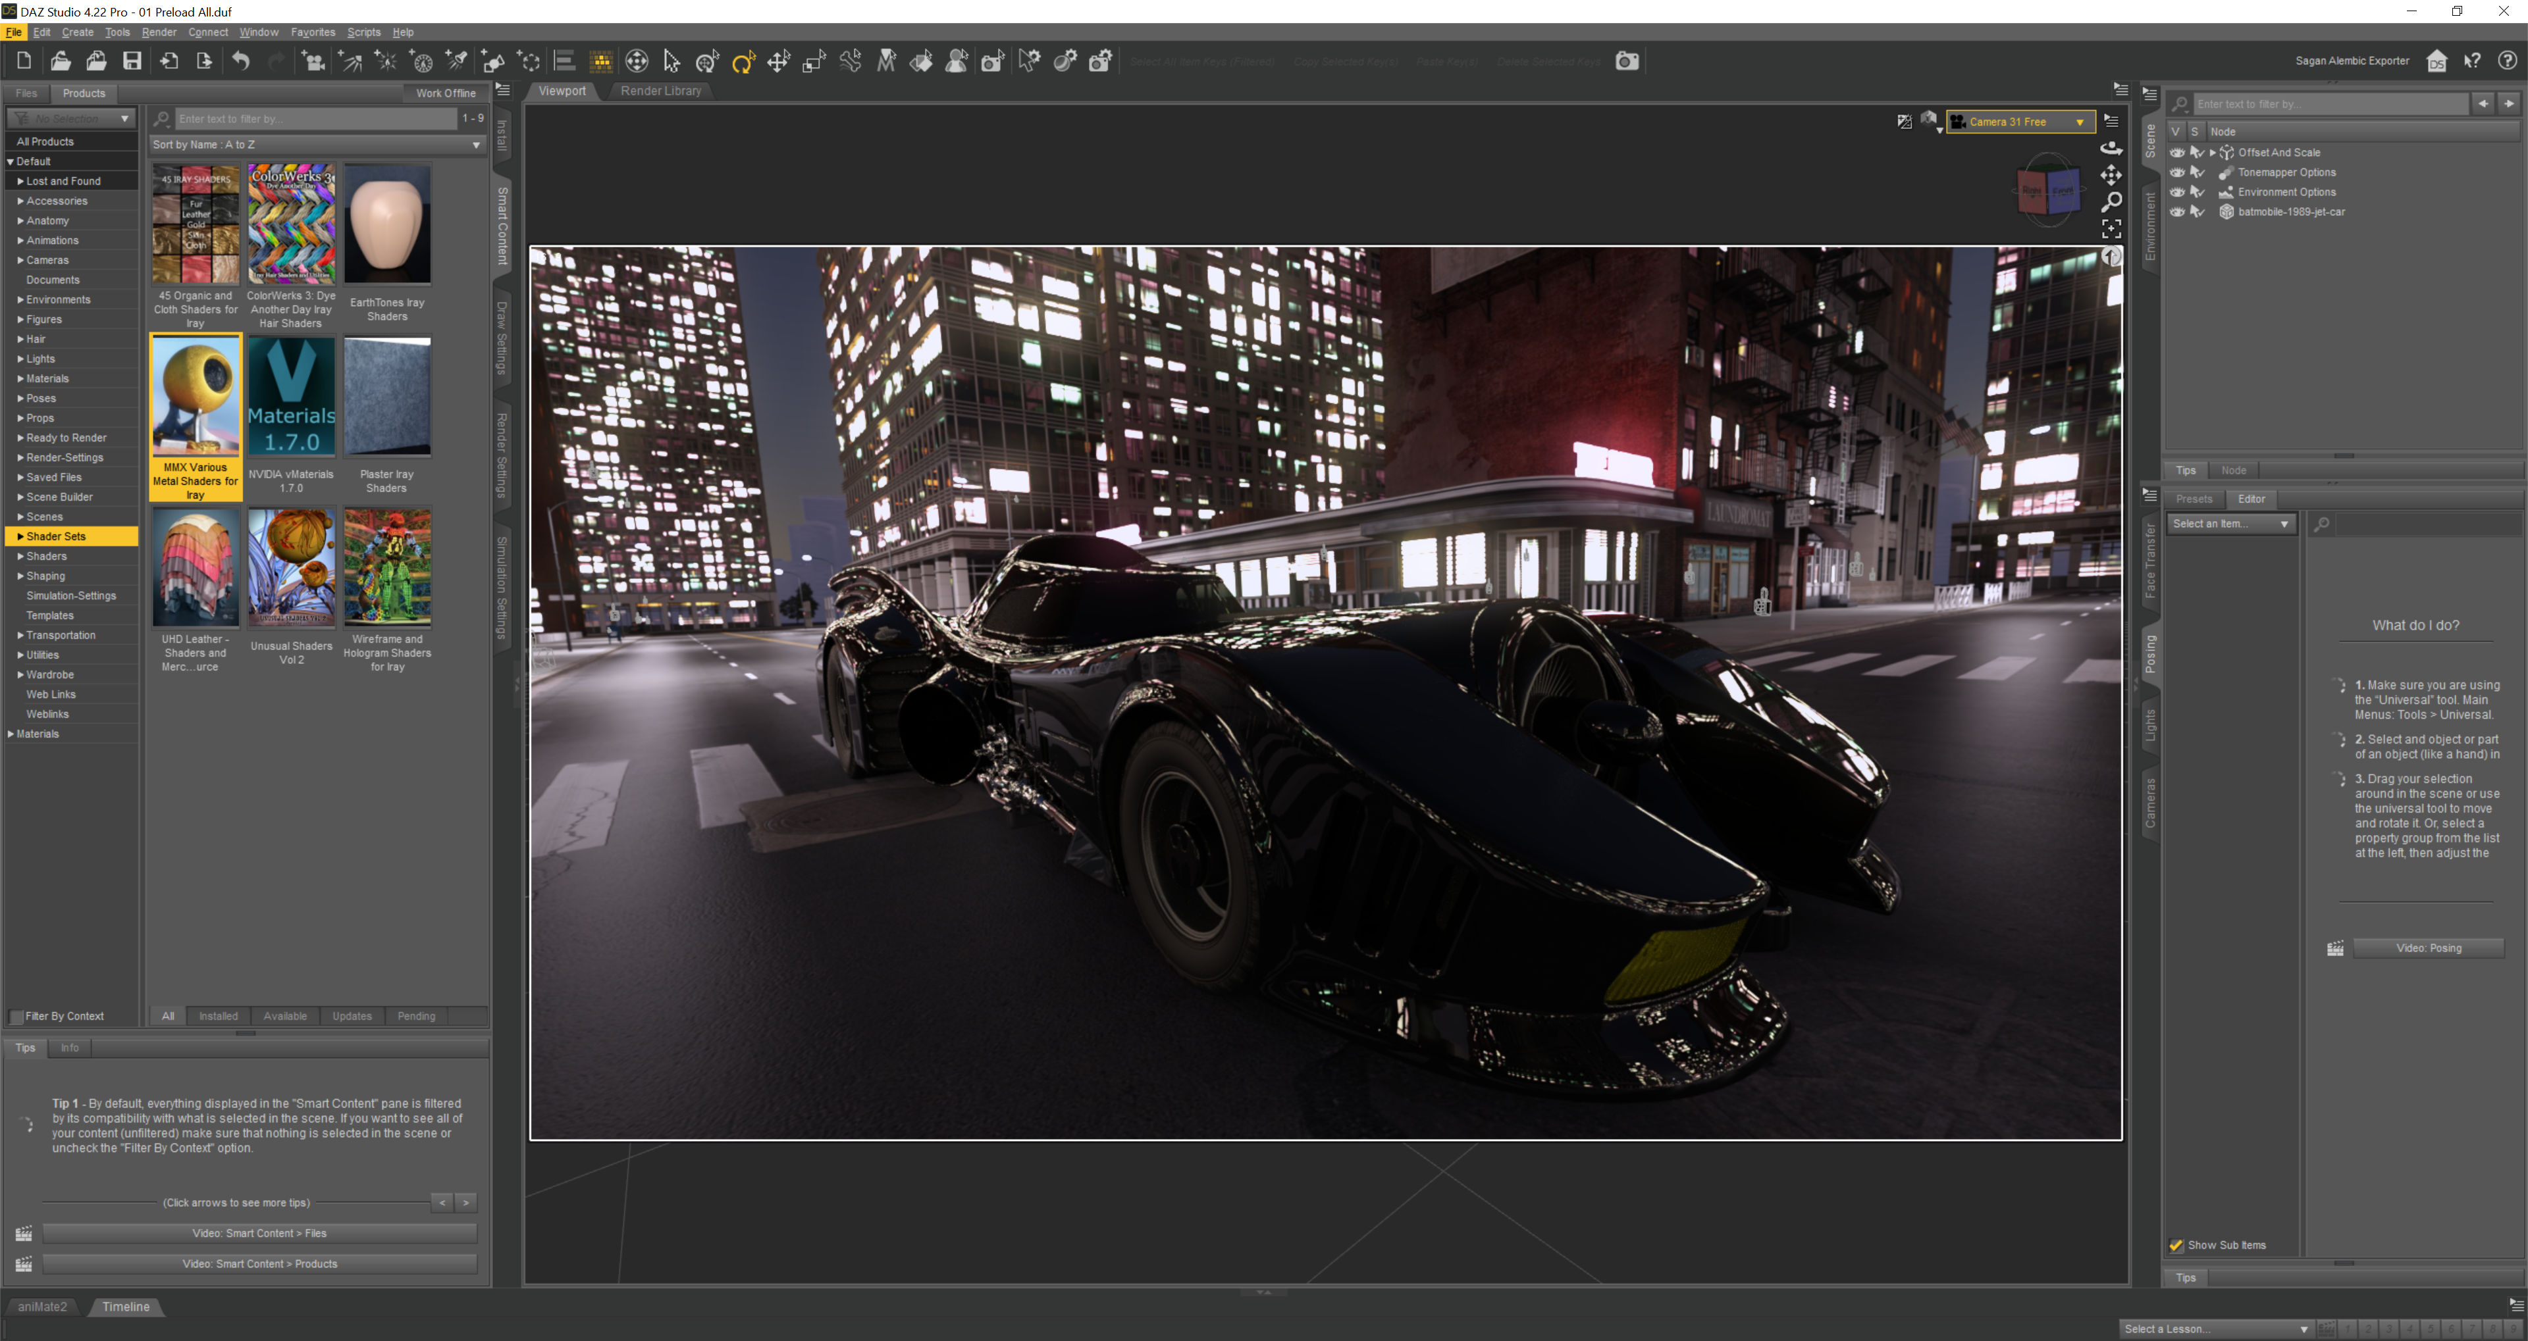Click the Scene pane filter text field
Viewport: 2528px width, 1341px height.
(2330, 104)
